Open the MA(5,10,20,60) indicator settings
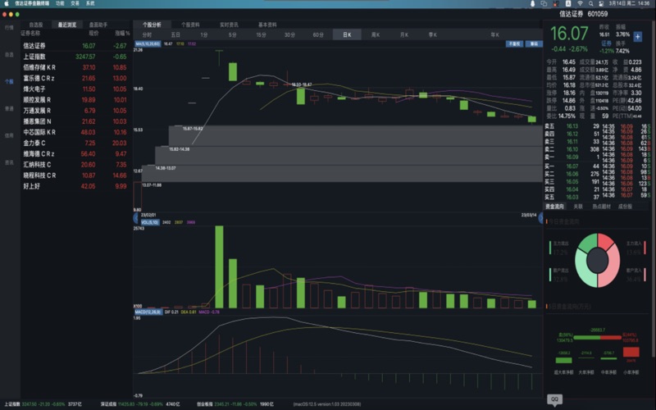The width and height of the screenshot is (656, 410). pyautogui.click(x=148, y=43)
